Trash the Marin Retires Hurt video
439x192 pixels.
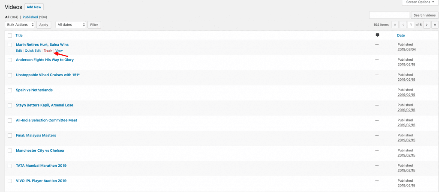[x=48, y=50]
